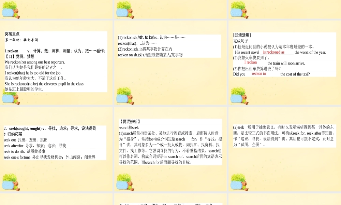This screenshot has height=205, width=341.
Task: Click the final line '为“试图，企图”。'
Action: [249, 145]
